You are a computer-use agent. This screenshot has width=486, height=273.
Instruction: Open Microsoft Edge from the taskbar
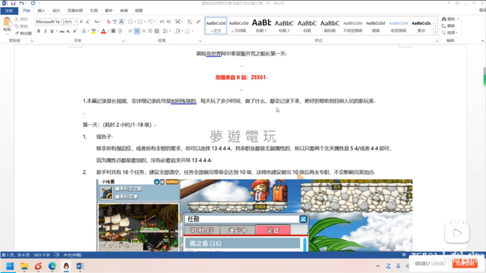(x=52, y=266)
